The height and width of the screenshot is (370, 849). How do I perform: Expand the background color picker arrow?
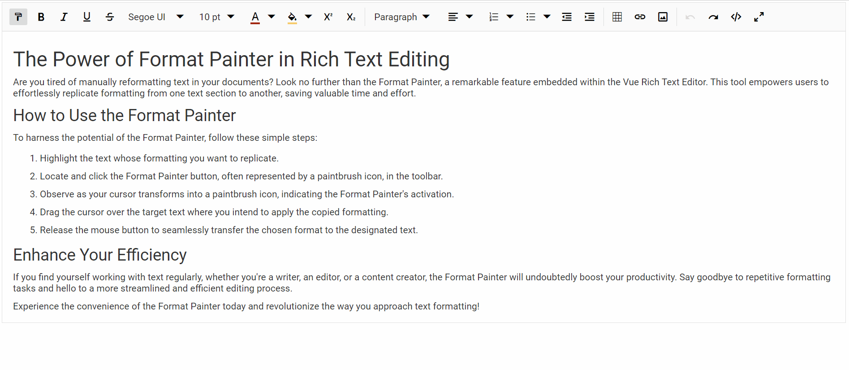308,17
